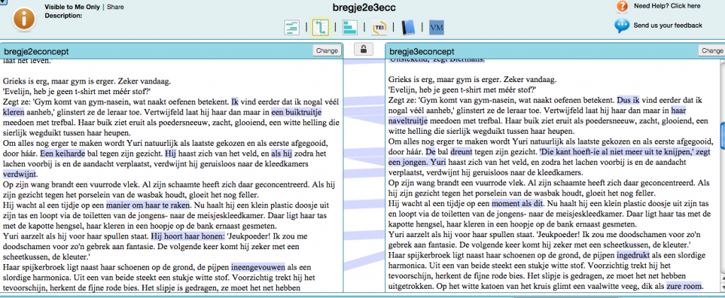Open the Share link
The width and height of the screenshot is (725, 298).
point(115,6)
